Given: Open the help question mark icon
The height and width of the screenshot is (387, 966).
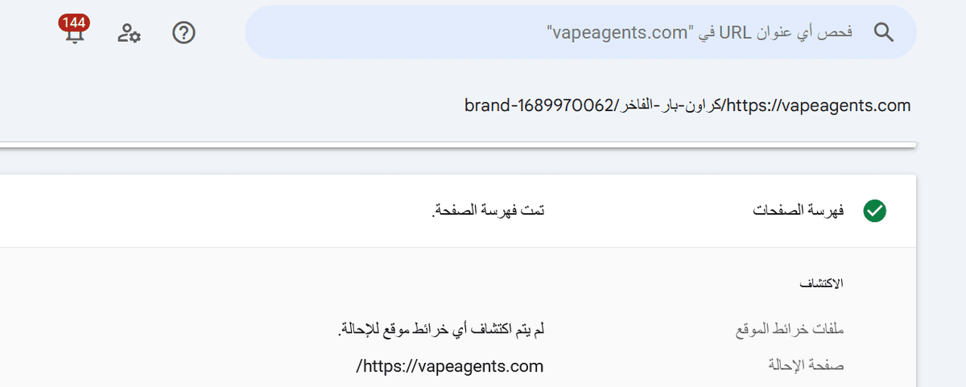Looking at the screenshot, I should (x=184, y=33).
